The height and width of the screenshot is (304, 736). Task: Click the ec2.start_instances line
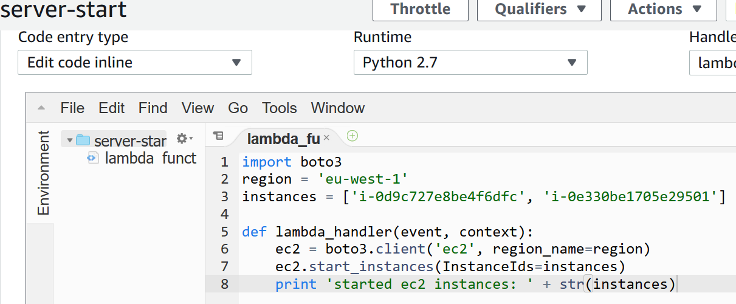450,266
